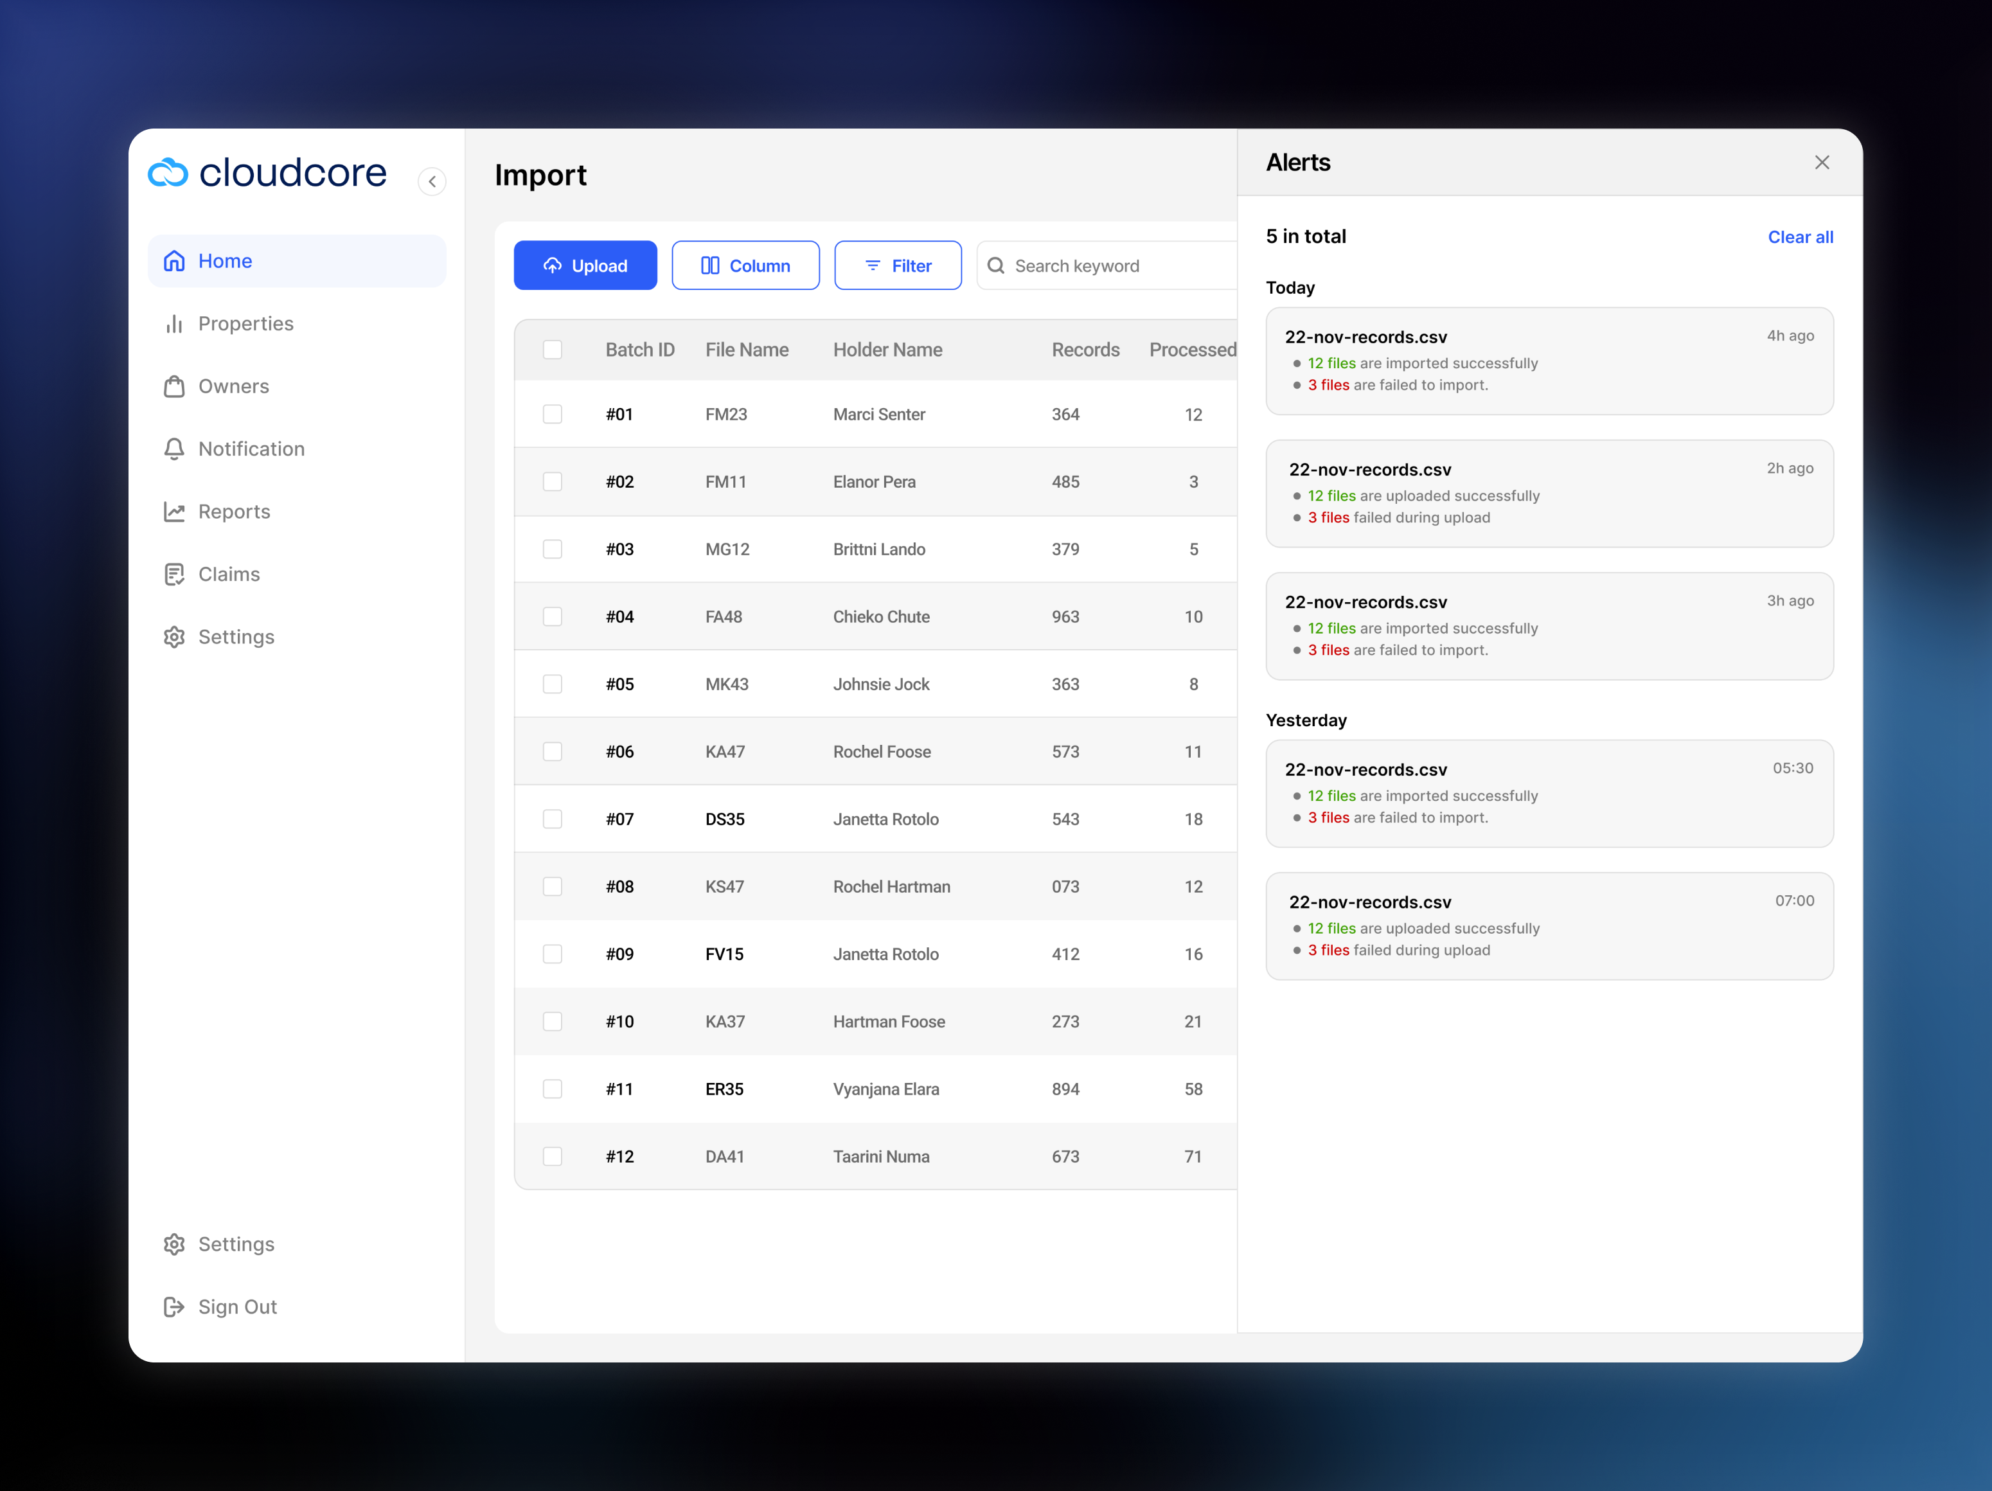1992x1491 pixels.
Task: Click the Search keyword input field
Action: click(x=1117, y=266)
